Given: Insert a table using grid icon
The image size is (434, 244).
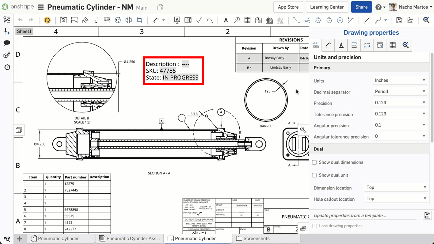Looking at the screenshot, I should click(247, 20).
